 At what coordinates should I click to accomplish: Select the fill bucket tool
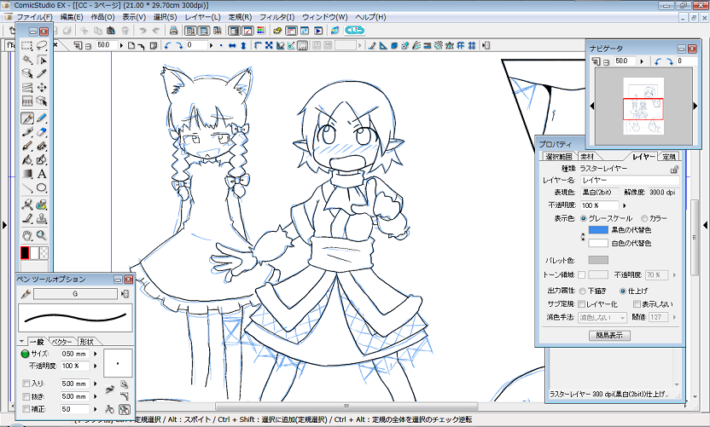[x=27, y=159]
